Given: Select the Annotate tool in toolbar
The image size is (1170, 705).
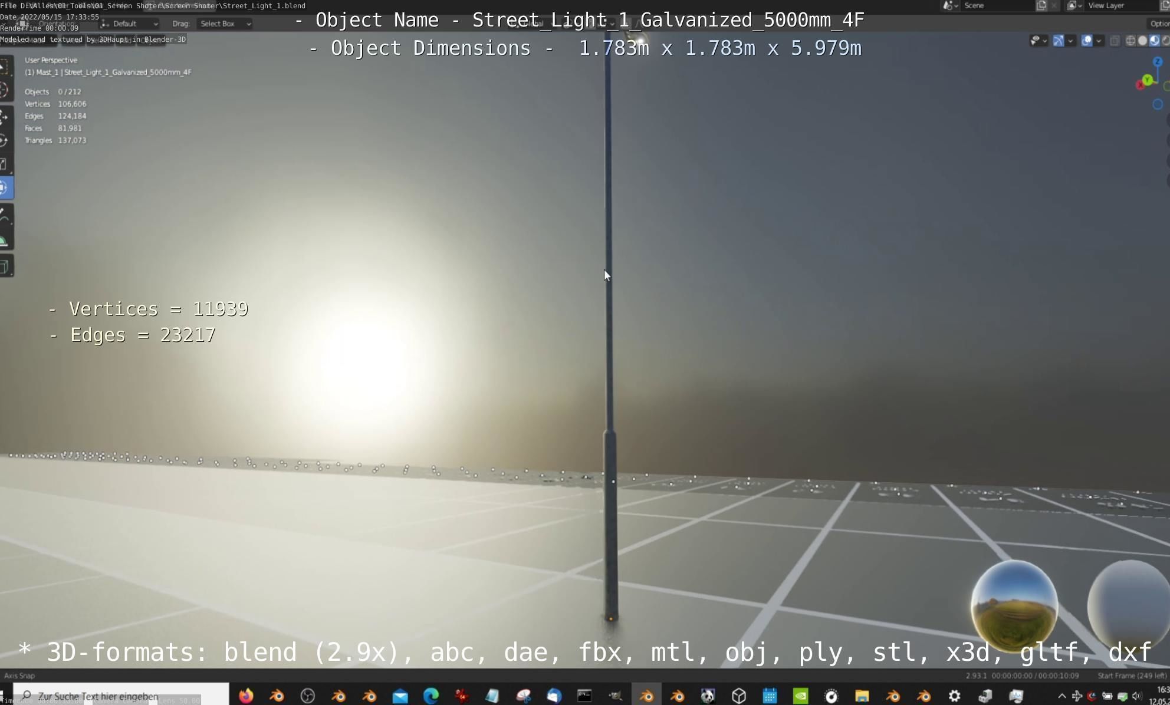Looking at the screenshot, I should point(5,215).
